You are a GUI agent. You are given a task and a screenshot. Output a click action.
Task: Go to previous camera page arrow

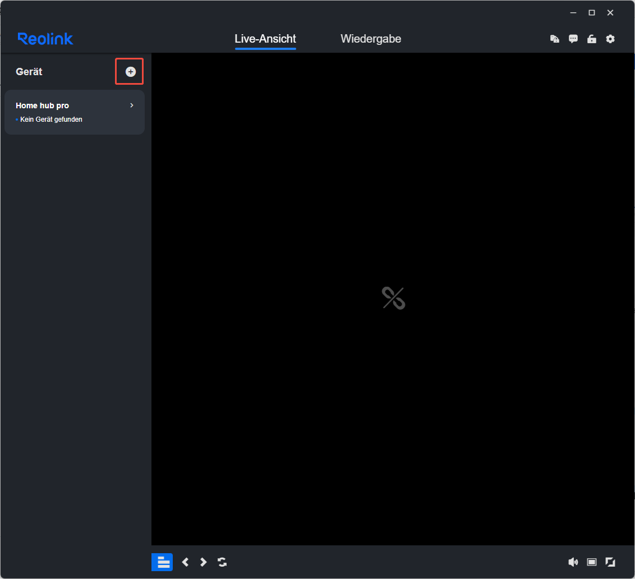click(x=186, y=562)
